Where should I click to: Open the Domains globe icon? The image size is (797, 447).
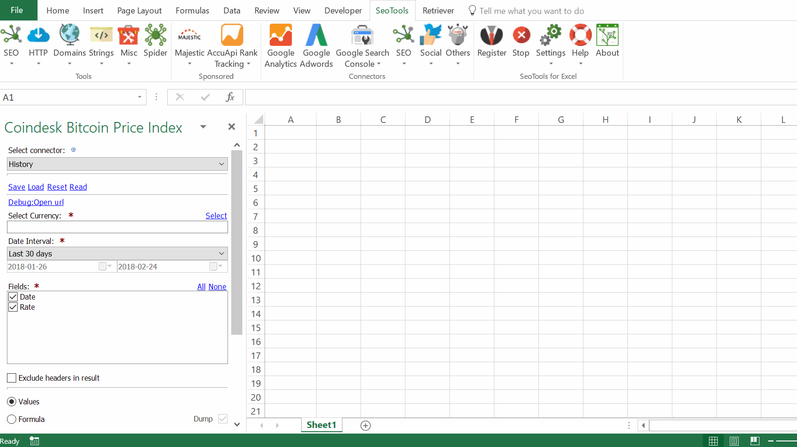point(70,35)
